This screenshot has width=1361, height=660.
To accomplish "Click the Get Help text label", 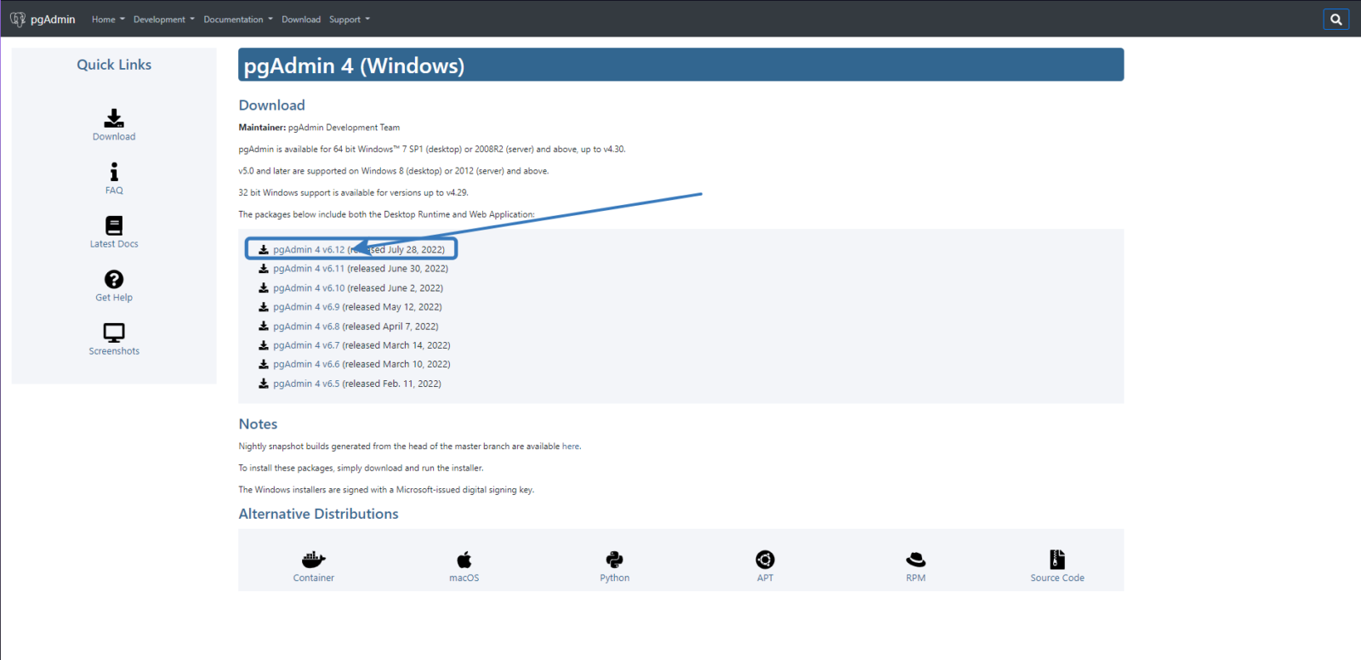I will pos(114,298).
